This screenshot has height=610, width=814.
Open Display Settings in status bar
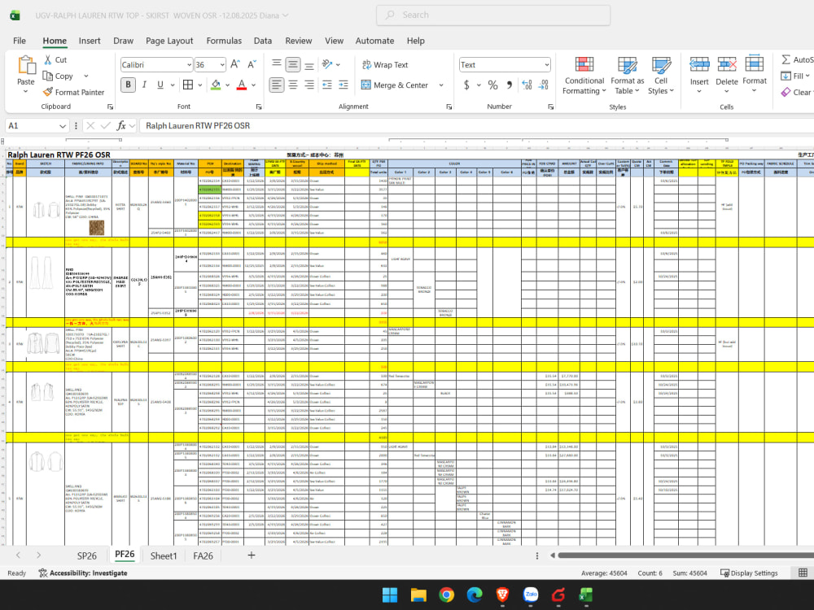(749, 573)
